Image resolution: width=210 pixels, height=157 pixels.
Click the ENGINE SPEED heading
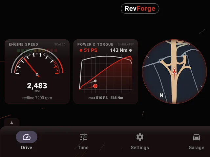(23, 44)
